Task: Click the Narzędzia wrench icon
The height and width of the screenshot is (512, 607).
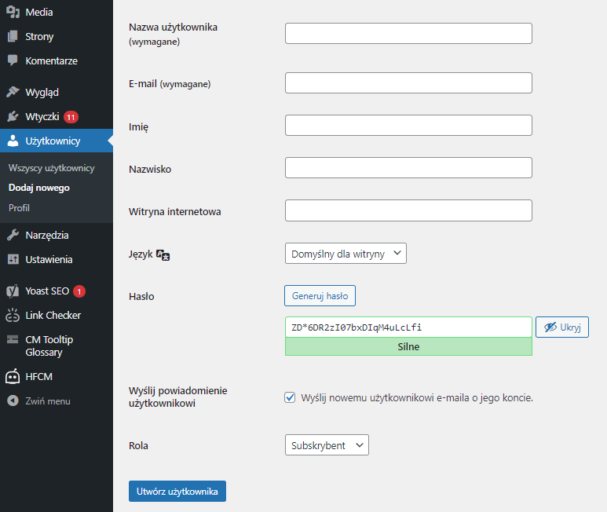Action: (13, 235)
